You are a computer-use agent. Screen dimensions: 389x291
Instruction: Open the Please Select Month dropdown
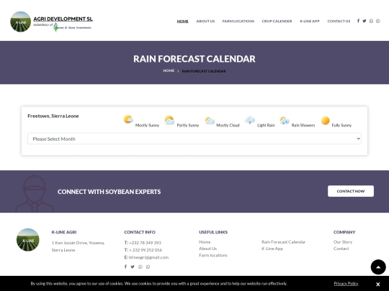coord(194,139)
